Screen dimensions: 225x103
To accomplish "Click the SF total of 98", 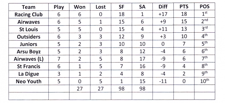I will tap(121, 88).
